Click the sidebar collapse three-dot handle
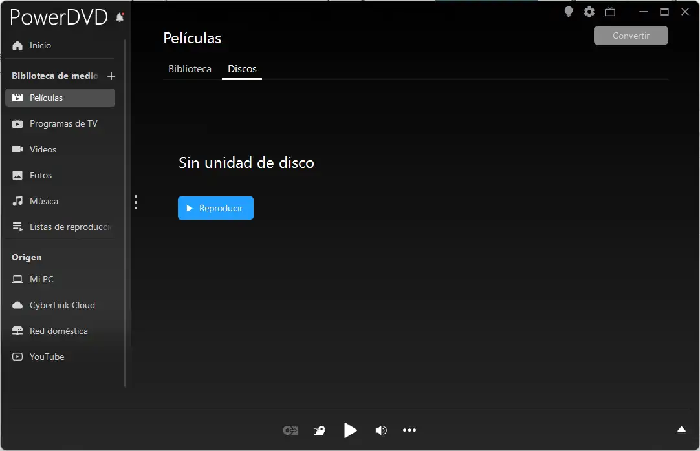Image resolution: width=700 pixels, height=451 pixels. point(136,202)
